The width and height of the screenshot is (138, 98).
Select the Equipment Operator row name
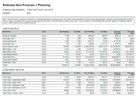pos(10,36)
